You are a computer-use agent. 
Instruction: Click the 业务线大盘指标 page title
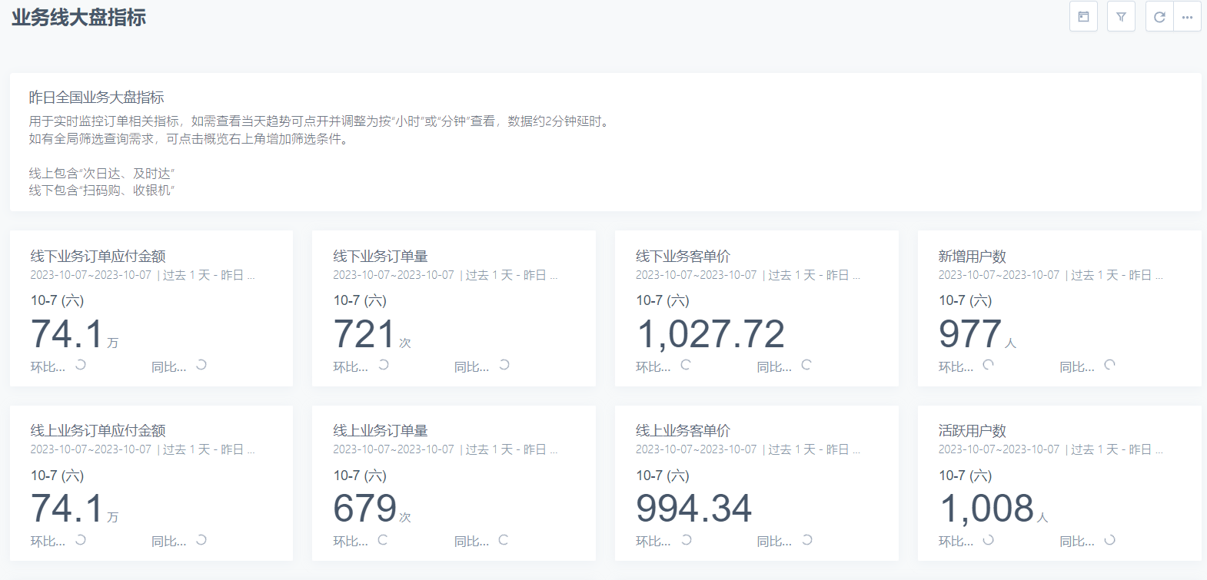tap(78, 18)
